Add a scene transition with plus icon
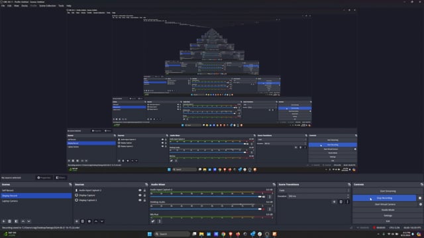Screen dimensions: 424x238 pos(334,202)
